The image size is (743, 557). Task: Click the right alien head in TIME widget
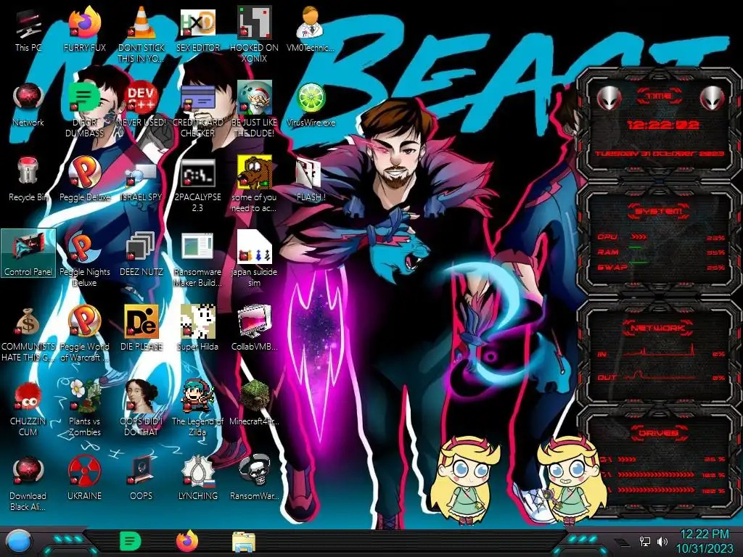(713, 99)
